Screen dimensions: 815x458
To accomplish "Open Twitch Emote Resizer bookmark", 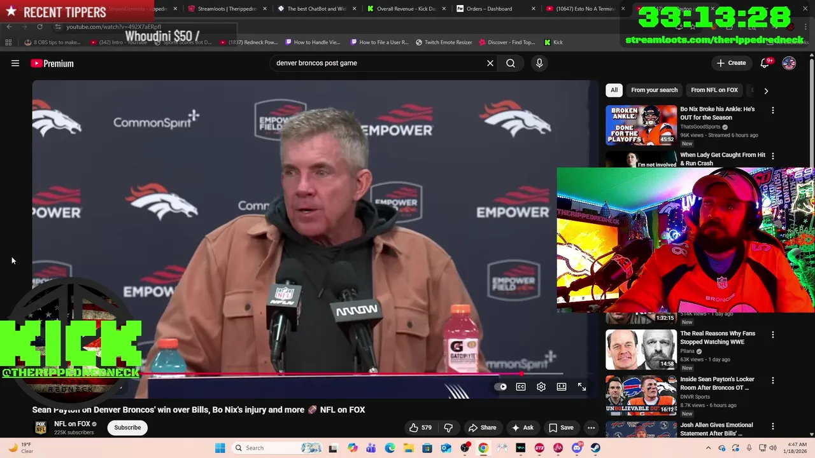I will point(444,42).
